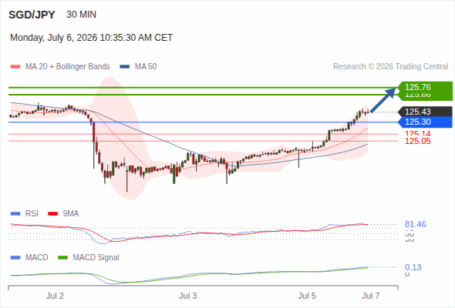
Task: Click the red 9MA legend swatch
Action: tap(52, 214)
